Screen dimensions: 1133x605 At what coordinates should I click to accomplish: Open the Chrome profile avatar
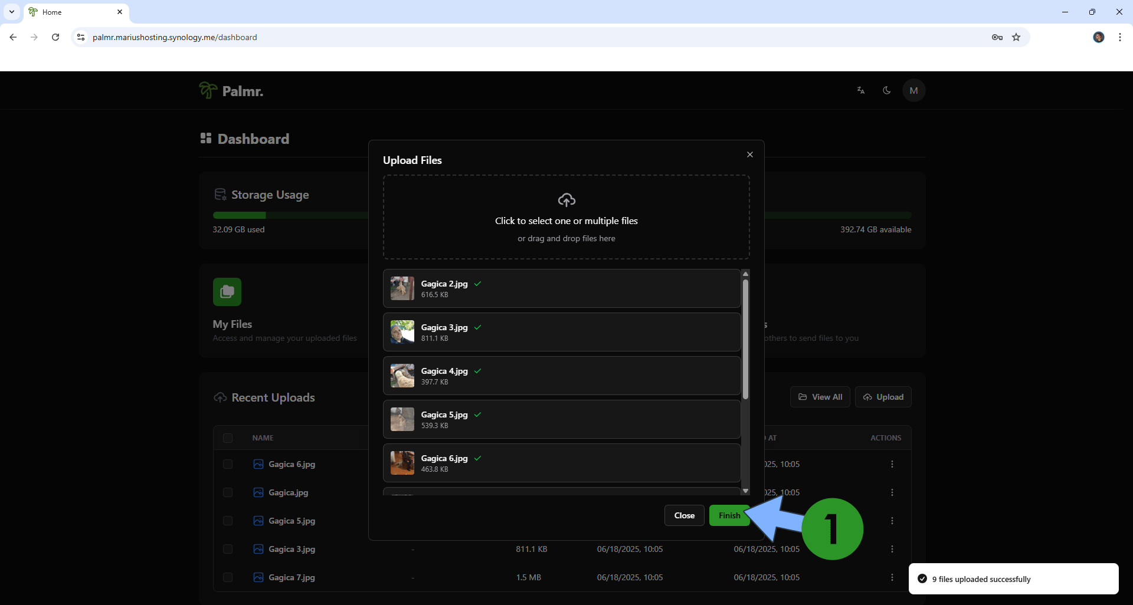click(x=1099, y=37)
